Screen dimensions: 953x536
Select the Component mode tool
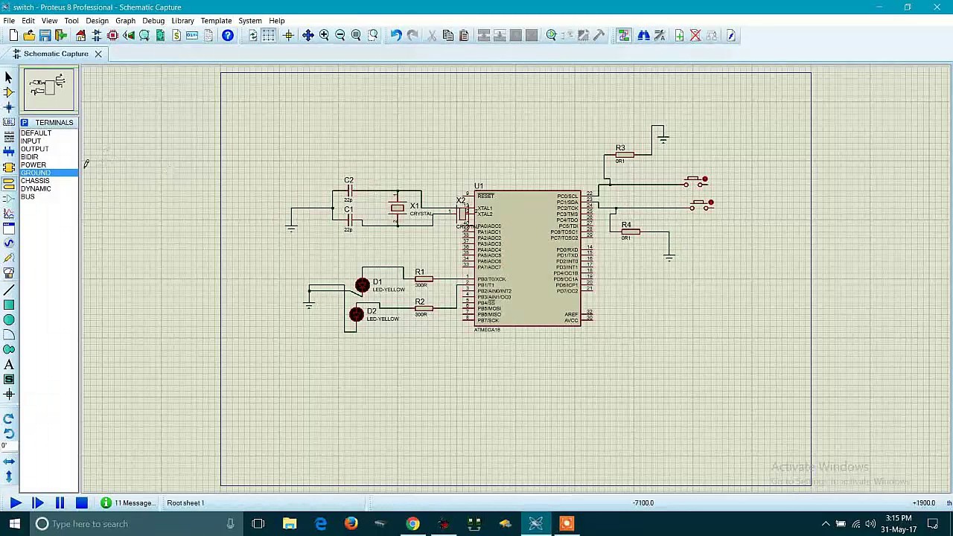(x=9, y=92)
